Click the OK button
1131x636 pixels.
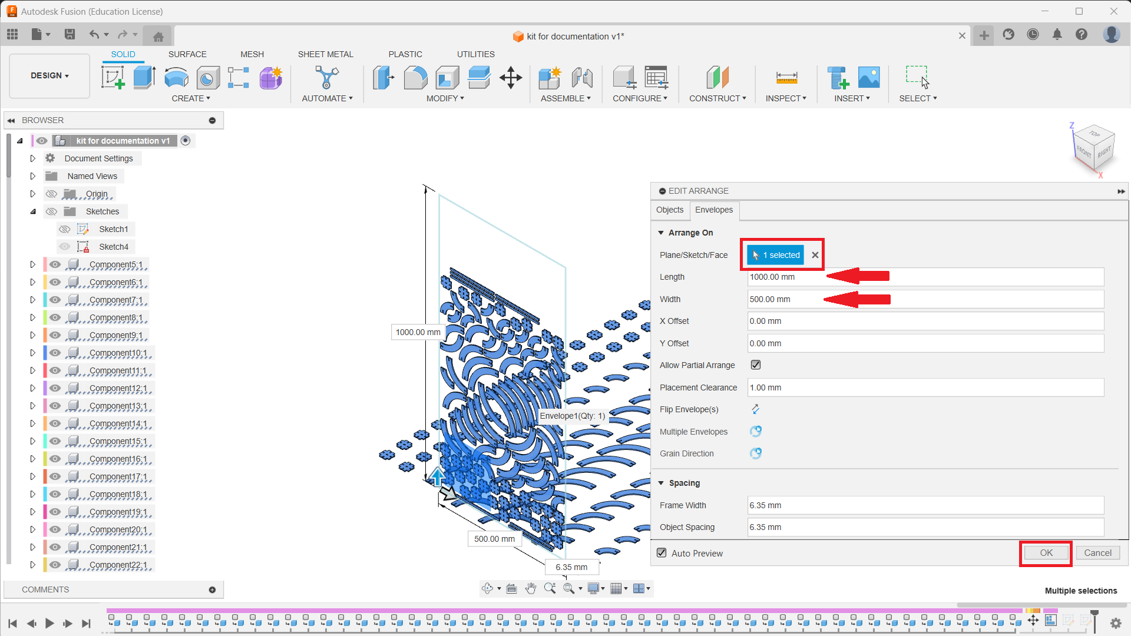coord(1046,553)
